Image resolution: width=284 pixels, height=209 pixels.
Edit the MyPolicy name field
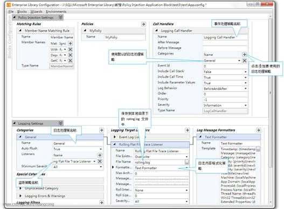point(125,37)
